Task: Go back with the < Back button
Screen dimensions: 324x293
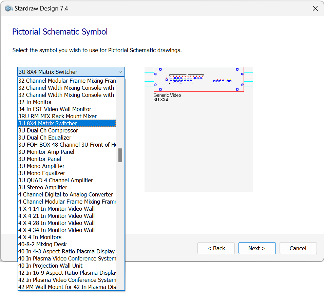Action: (x=216, y=248)
